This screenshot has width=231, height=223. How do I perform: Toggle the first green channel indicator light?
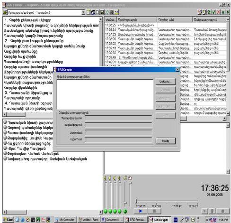(x=106, y=211)
